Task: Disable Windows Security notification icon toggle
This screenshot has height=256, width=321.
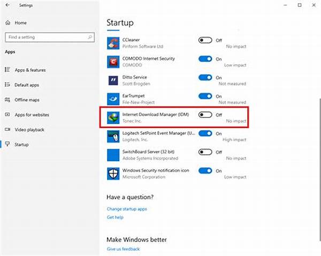Action: tap(205, 170)
